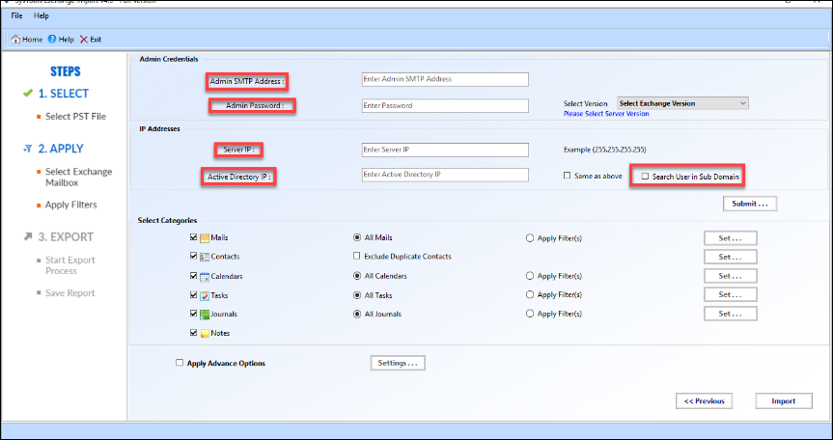Screen dimensions: 833x440
Task: Click Set button for Calendars
Action: [x=731, y=276]
